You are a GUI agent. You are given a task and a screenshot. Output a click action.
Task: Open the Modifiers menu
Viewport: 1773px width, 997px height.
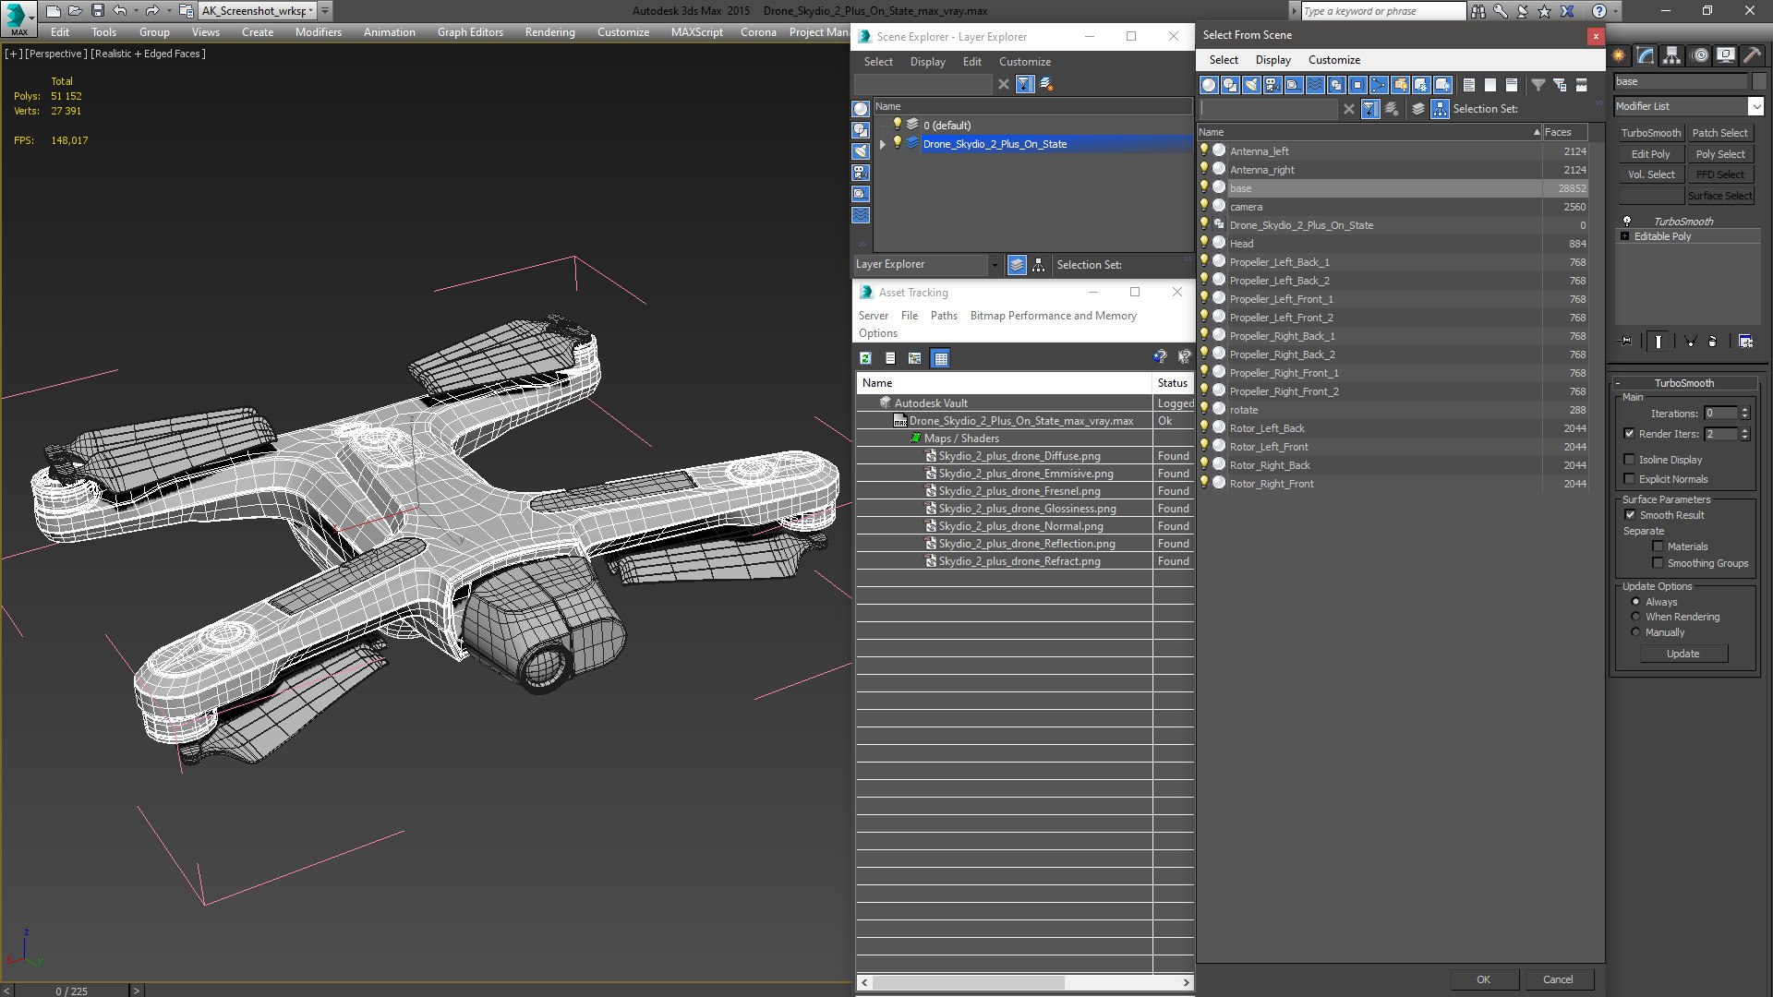[x=318, y=32]
